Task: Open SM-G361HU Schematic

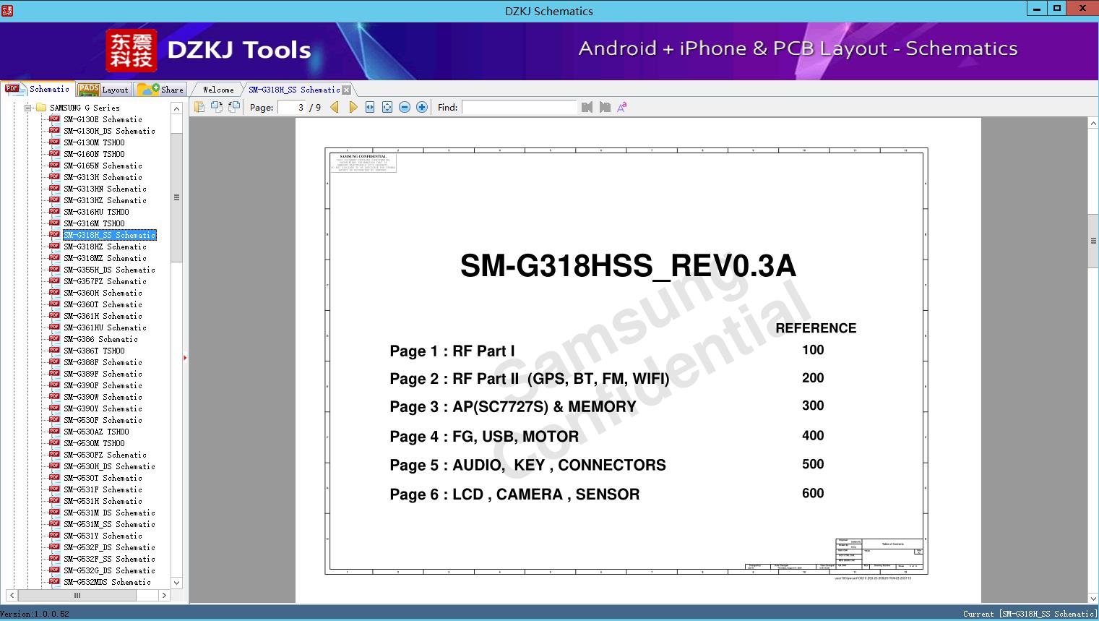Action: pyautogui.click(x=105, y=327)
